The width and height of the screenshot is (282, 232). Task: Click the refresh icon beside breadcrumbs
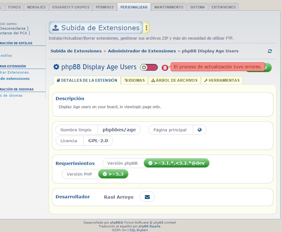point(270,51)
